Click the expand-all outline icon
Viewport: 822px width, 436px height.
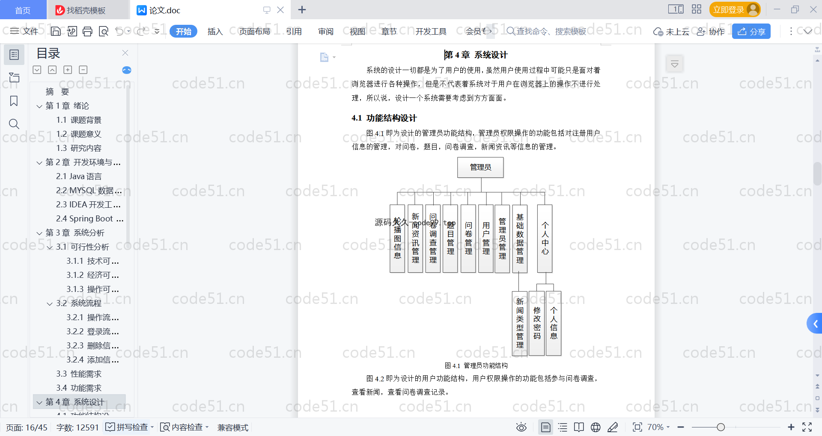point(37,70)
